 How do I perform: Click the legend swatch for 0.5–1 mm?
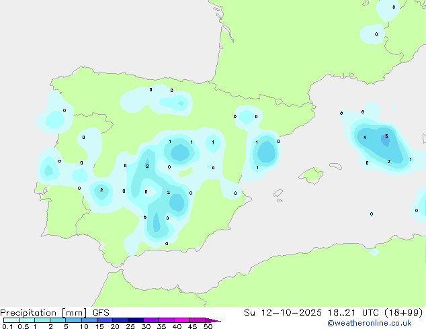[x=27, y=320]
